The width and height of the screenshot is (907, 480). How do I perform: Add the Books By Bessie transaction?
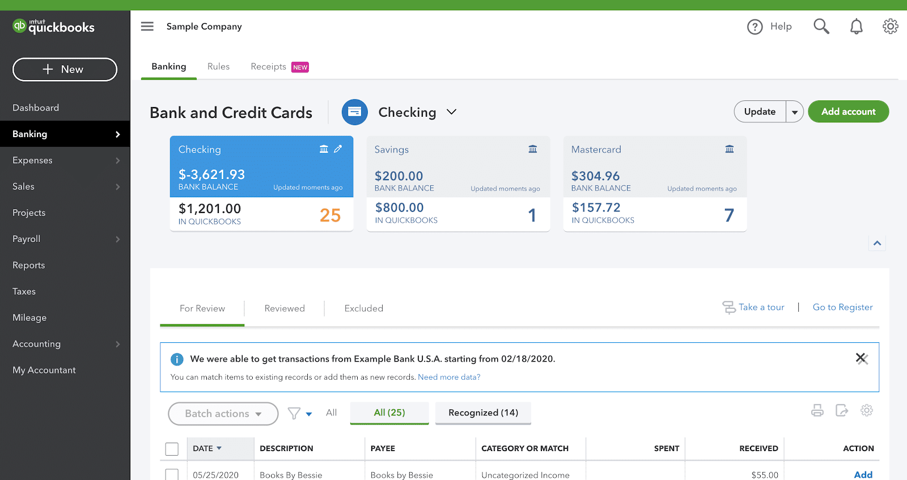pos(863,475)
